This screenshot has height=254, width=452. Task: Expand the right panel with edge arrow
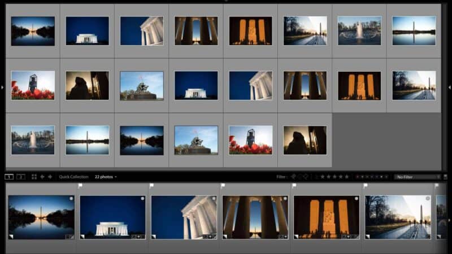450,87
